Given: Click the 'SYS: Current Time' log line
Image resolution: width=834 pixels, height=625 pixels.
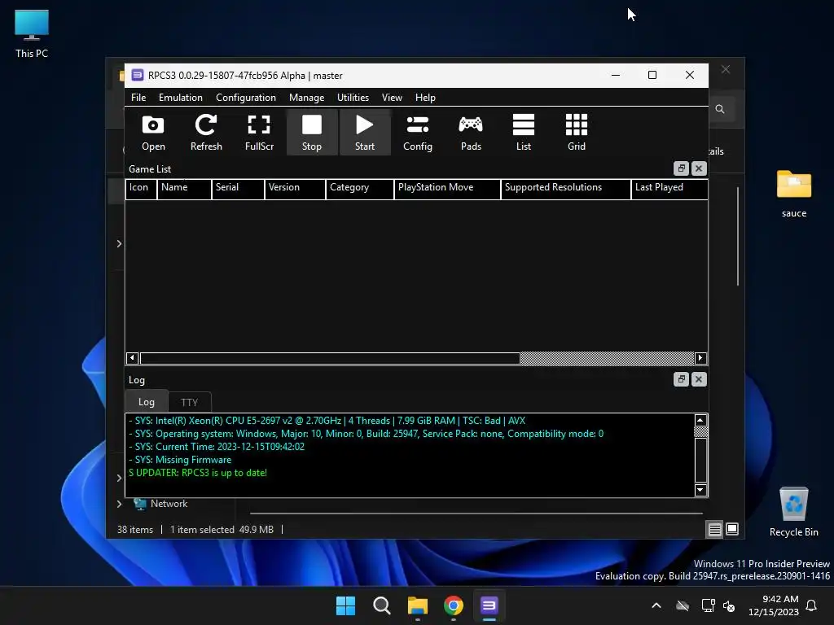Looking at the screenshot, I should click(217, 447).
